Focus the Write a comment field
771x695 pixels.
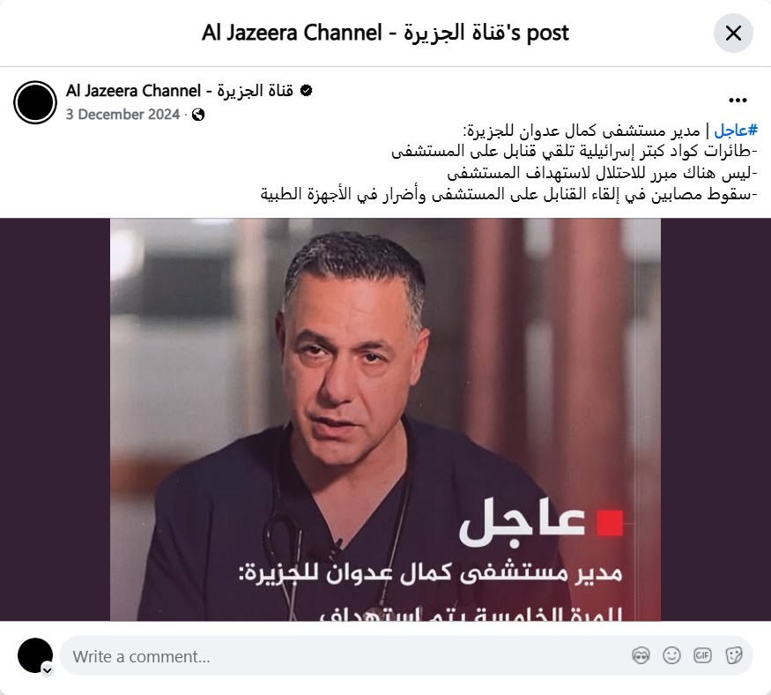[x=345, y=656]
